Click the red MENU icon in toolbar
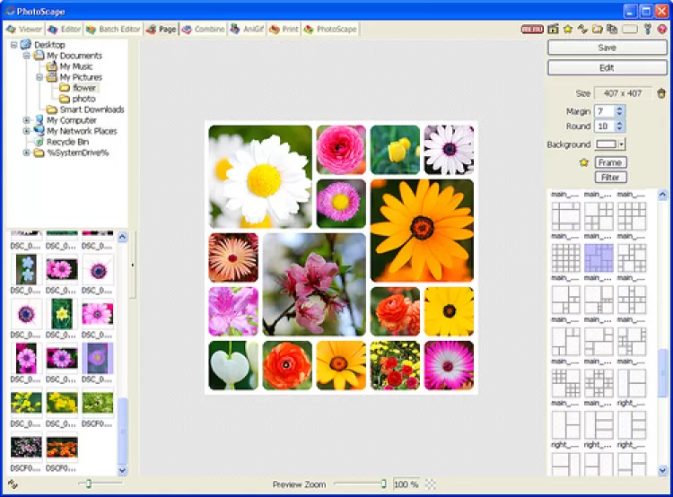This screenshot has height=497, width=673. [x=531, y=30]
